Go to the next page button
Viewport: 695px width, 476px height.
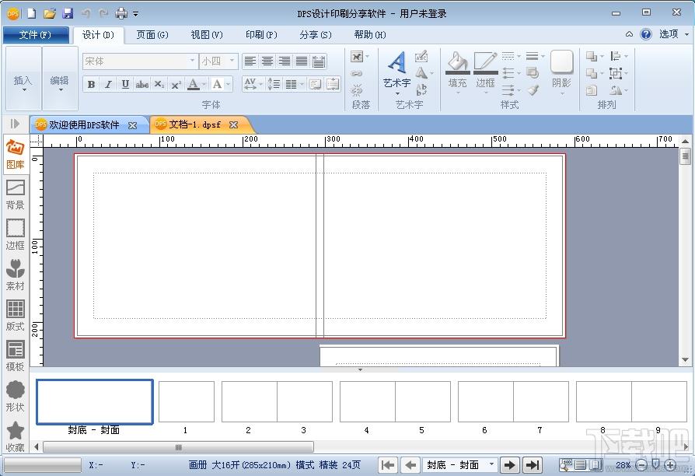tap(510, 465)
